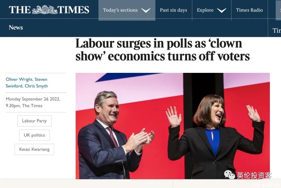Open the Explore menu
The image size is (281, 188).
click(205, 10)
